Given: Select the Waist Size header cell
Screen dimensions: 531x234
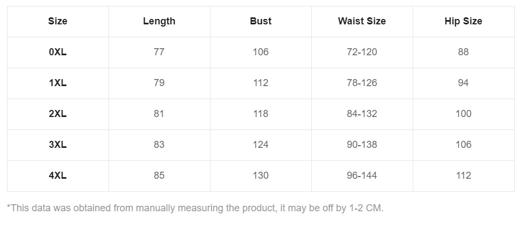Looking at the screenshot, I should click(362, 21).
